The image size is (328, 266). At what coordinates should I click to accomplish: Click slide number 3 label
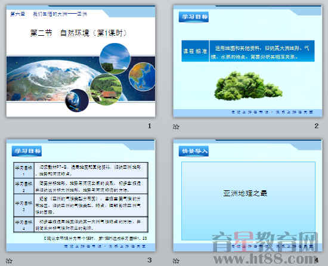(149, 260)
